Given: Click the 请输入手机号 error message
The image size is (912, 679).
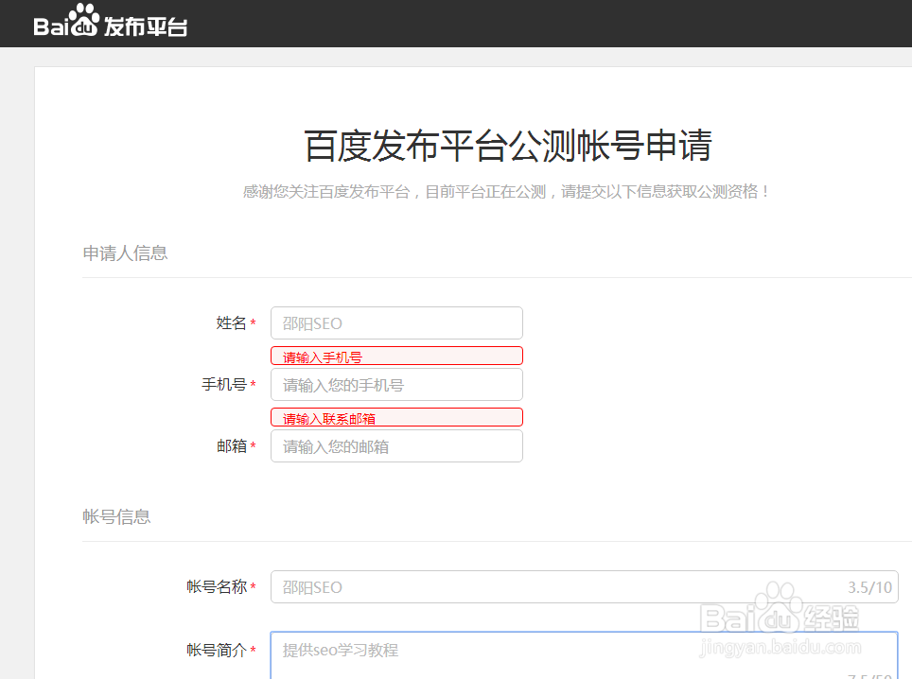Looking at the screenshot, I should point(396,356).
